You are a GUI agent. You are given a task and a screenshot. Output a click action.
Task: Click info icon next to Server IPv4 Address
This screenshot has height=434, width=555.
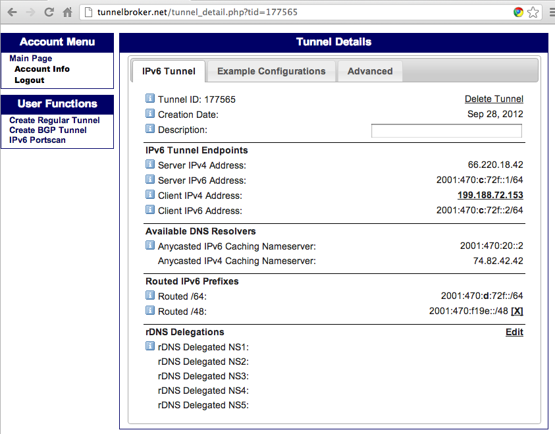coord(150,165)
